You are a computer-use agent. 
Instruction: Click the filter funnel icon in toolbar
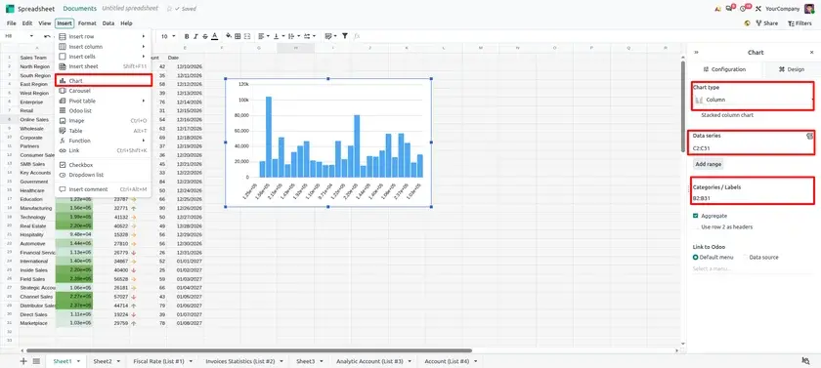click(x=344, y=36)
